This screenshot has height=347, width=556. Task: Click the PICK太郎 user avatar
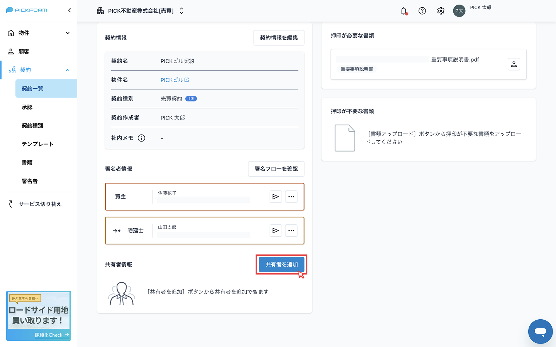(459, 11)
